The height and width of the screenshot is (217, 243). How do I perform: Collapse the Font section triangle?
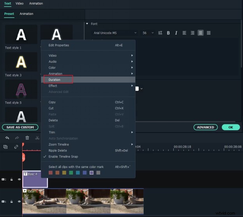point(87,24)
